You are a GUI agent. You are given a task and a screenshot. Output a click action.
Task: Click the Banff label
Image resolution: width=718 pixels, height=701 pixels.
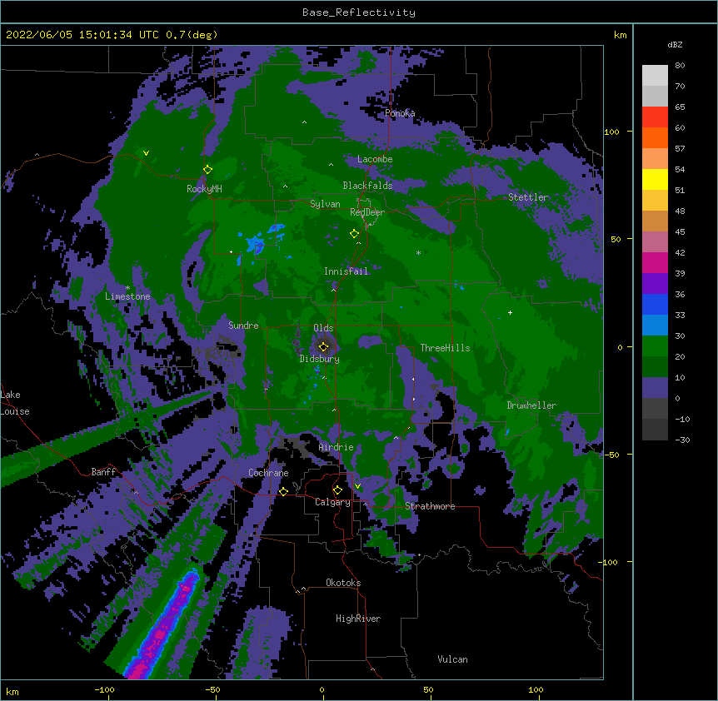tap(103, 472)
